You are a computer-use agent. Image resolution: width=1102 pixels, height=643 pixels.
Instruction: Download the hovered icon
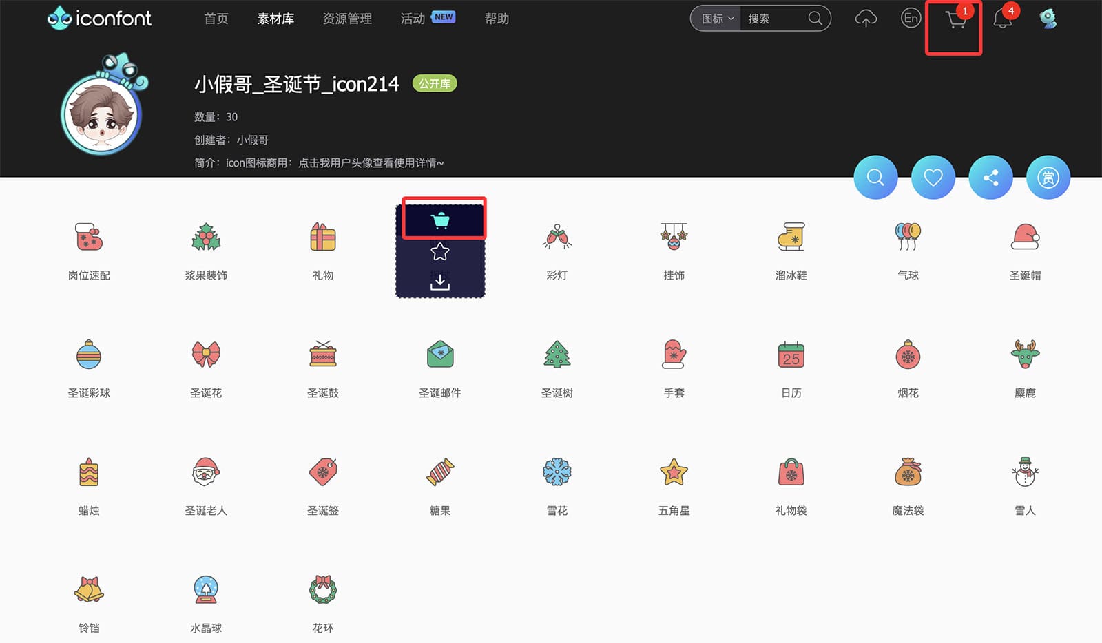point(440,282)
